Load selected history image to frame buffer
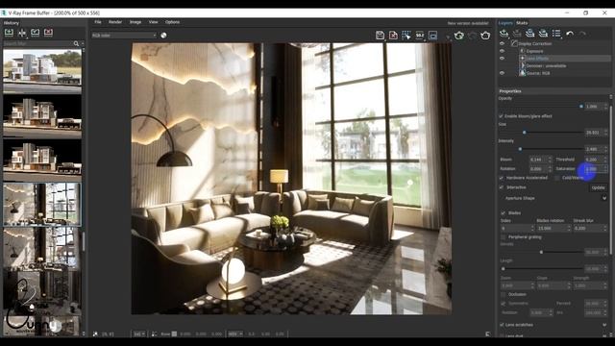 (35, 33)
